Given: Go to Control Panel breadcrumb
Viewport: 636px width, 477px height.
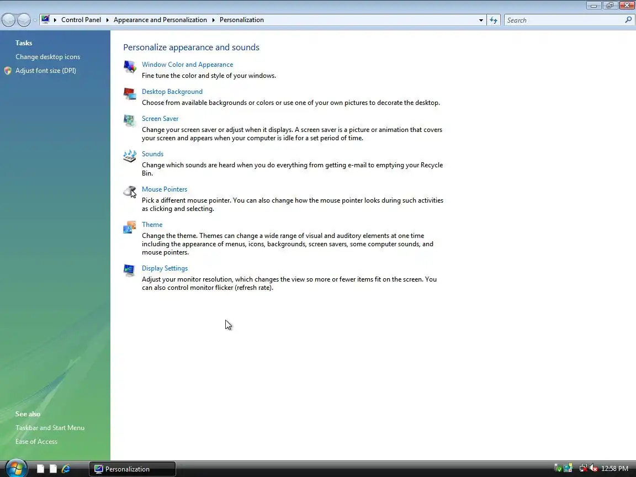Looking at the screenshot, I should click(81, 20).
